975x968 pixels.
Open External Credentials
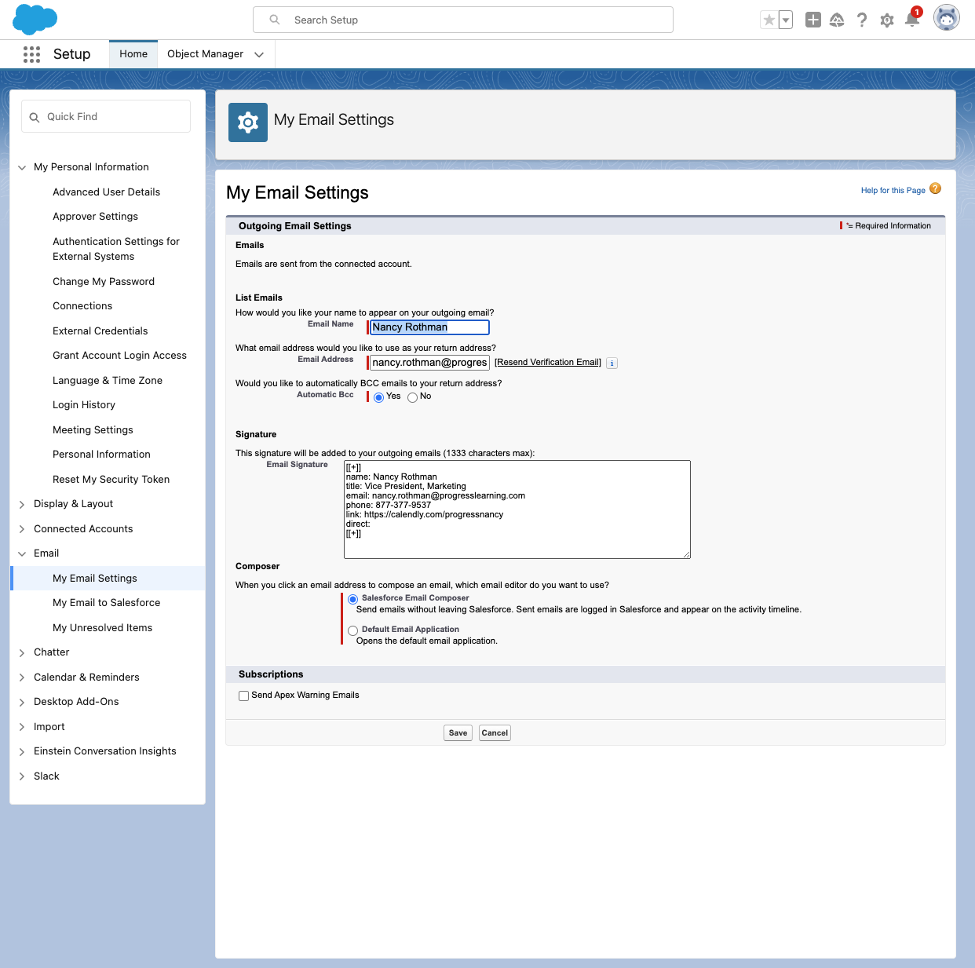[100, 331]
